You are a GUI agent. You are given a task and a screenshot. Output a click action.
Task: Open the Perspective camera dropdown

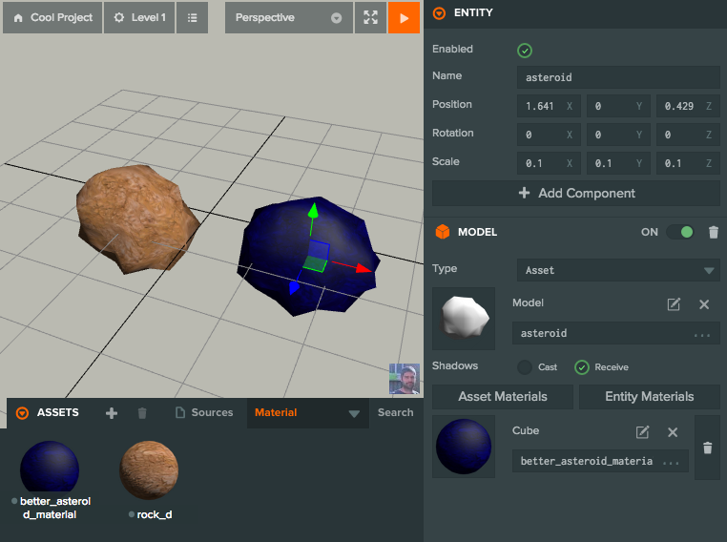[289, 17]
